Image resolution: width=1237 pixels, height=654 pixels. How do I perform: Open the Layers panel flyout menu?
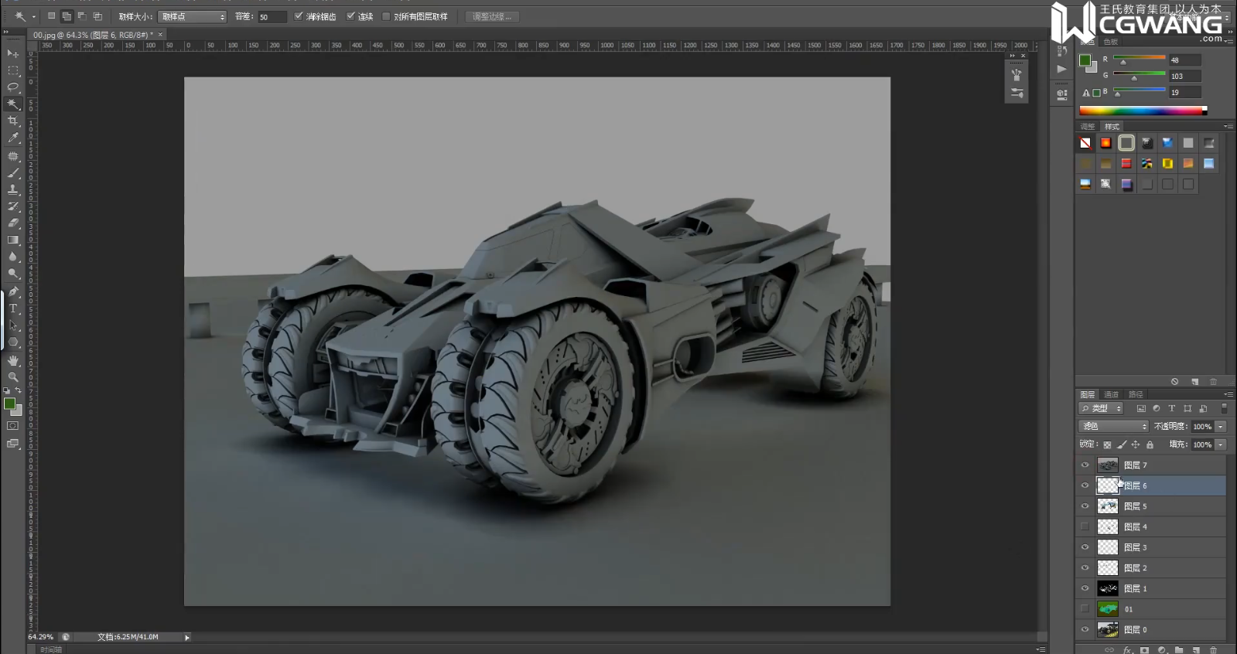[x=1228, y=394]
